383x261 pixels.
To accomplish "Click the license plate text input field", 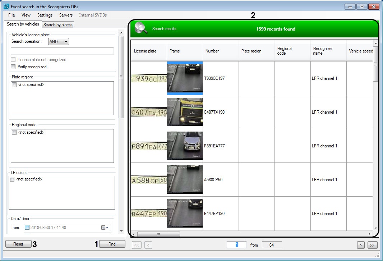I will point(62,51).
